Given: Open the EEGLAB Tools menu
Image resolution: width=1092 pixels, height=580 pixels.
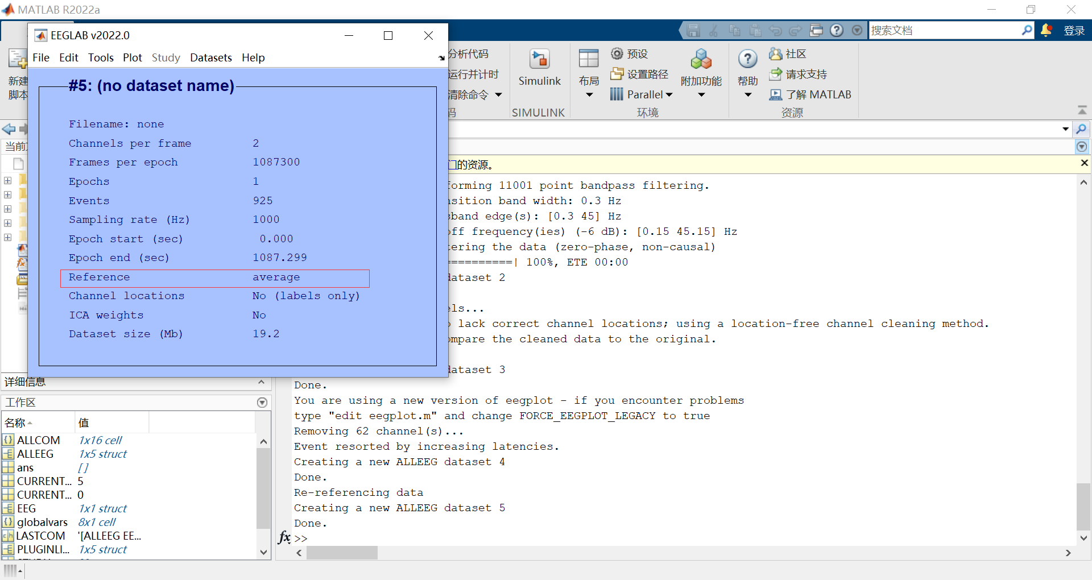Looking at the screenshot, I should point(101,57).
